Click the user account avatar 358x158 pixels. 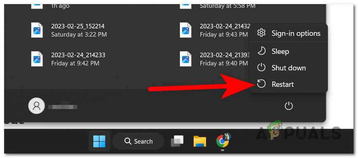[36, 106]
